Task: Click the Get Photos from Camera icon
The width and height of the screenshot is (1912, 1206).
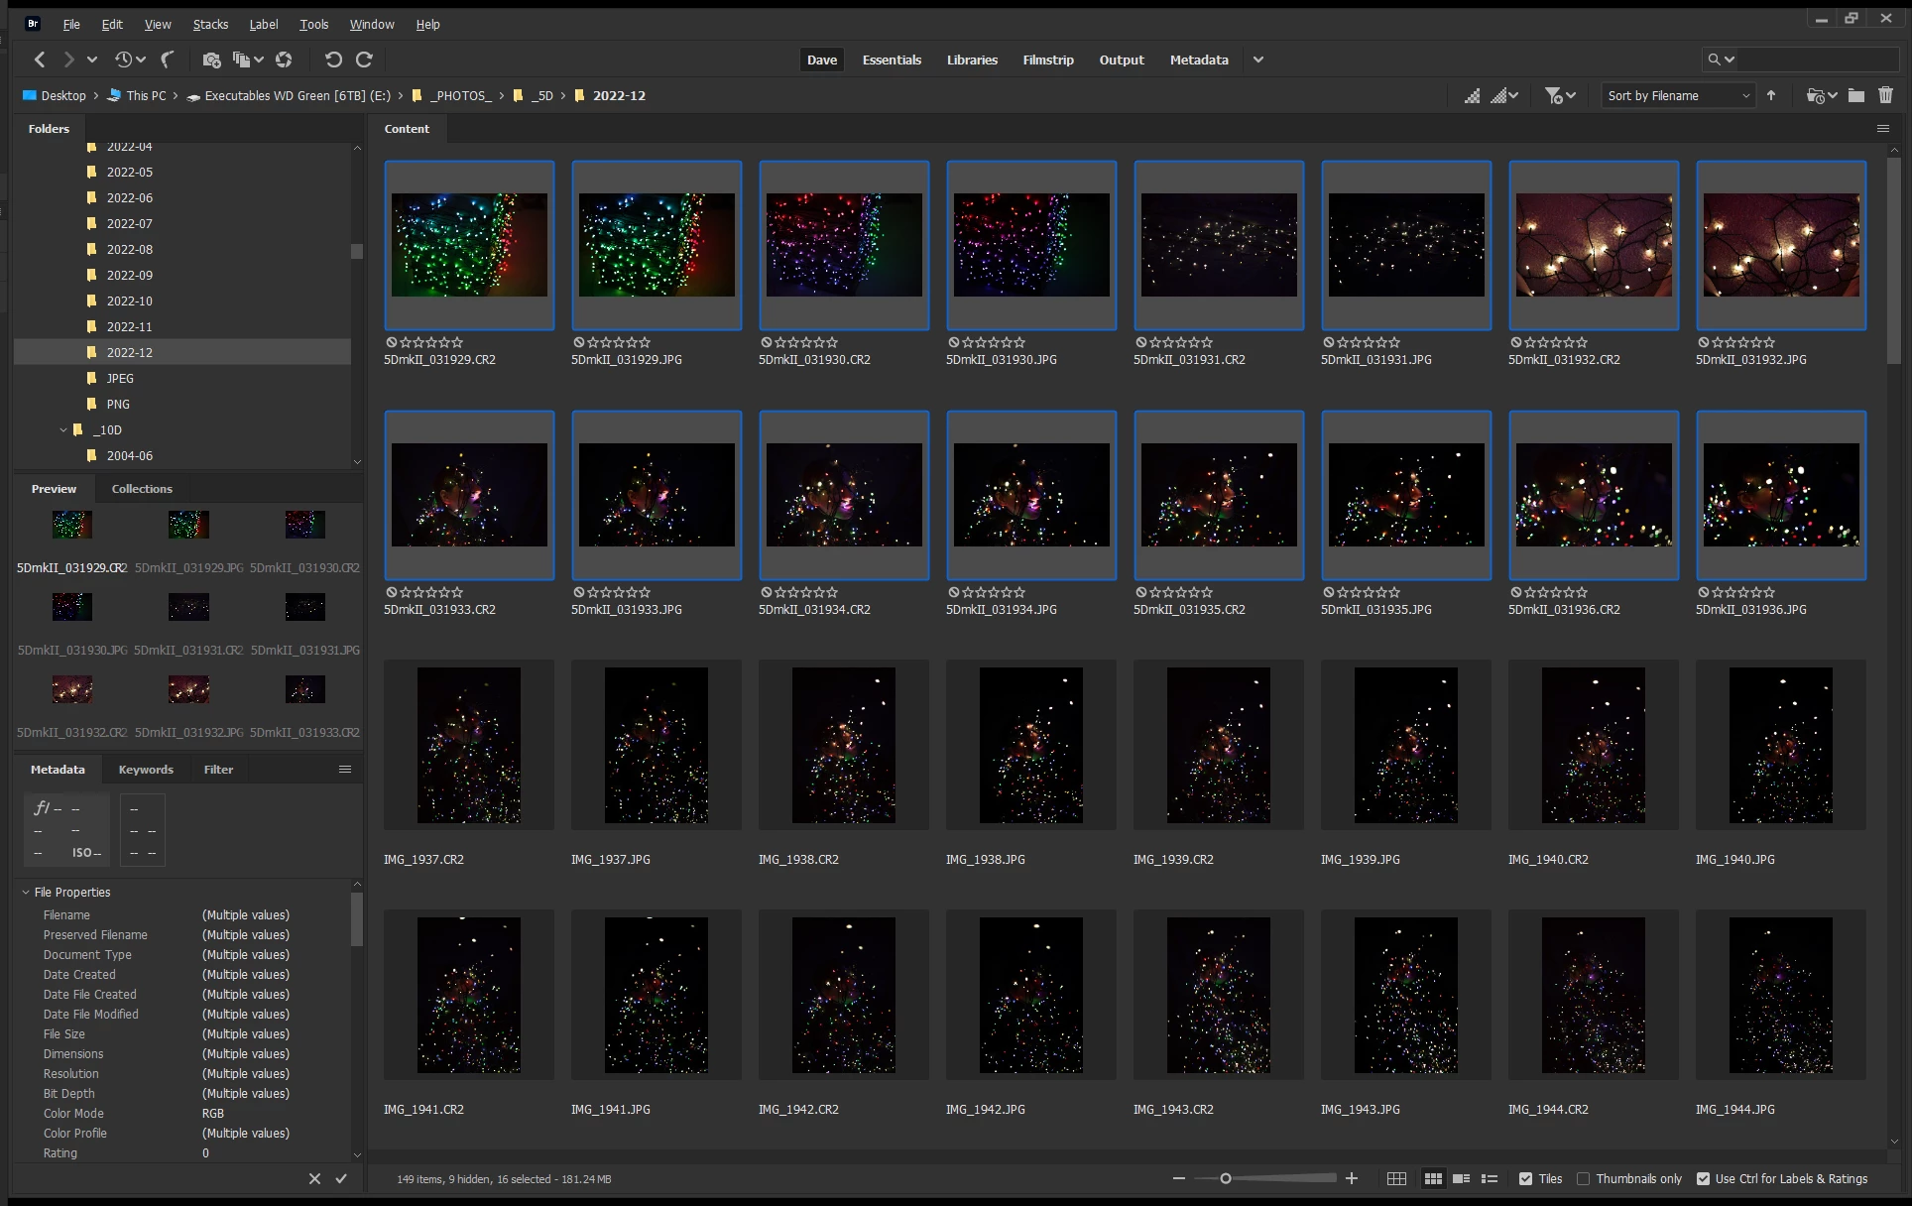Action: coord(210,60)
